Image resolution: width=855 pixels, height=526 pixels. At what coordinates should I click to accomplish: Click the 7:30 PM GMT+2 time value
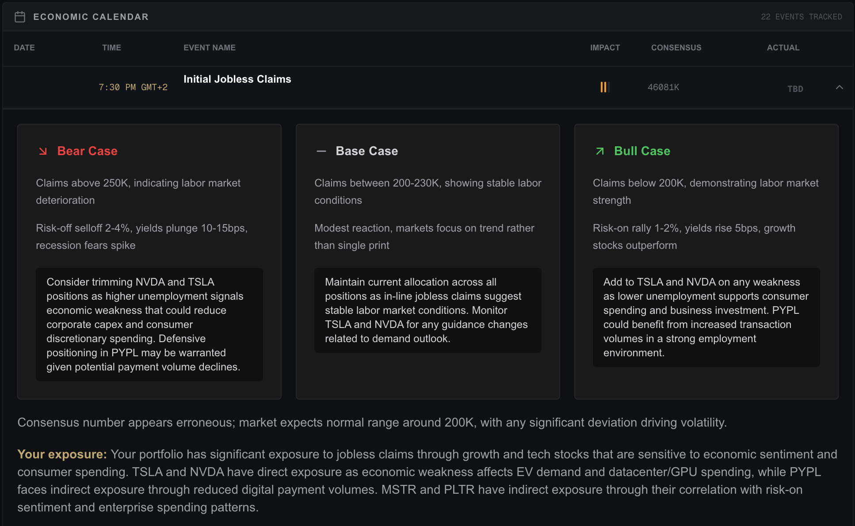133,88
